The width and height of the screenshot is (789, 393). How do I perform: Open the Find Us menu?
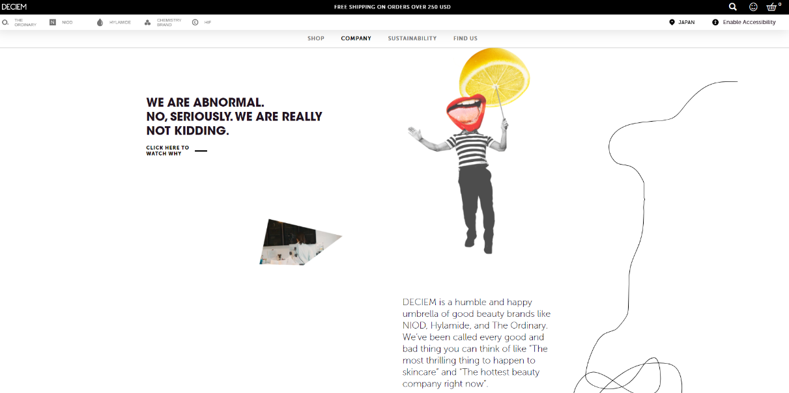(x=466, y=38)
